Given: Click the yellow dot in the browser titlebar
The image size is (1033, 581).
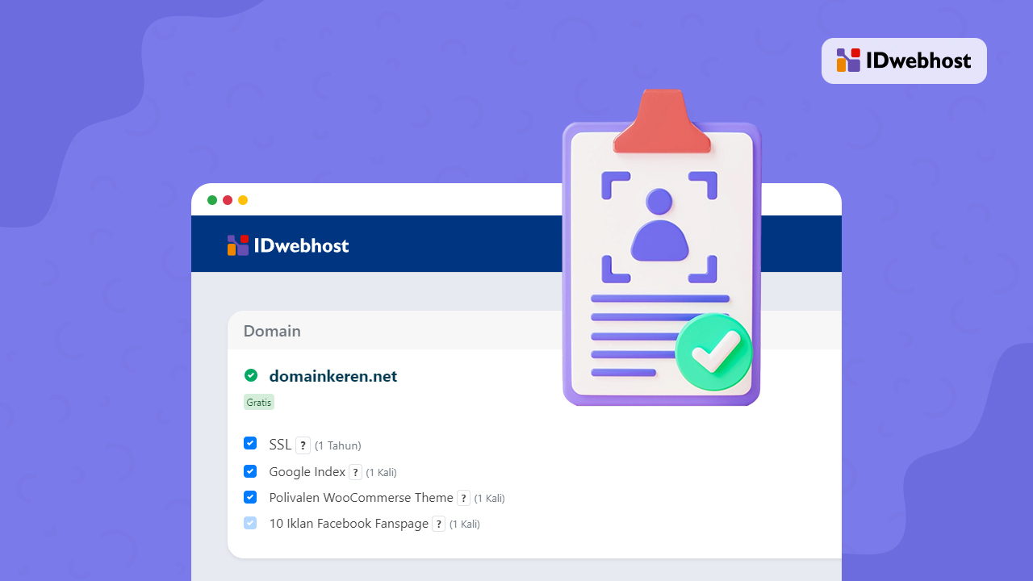Looking at the screenshot, I should [x=243, y=199].
